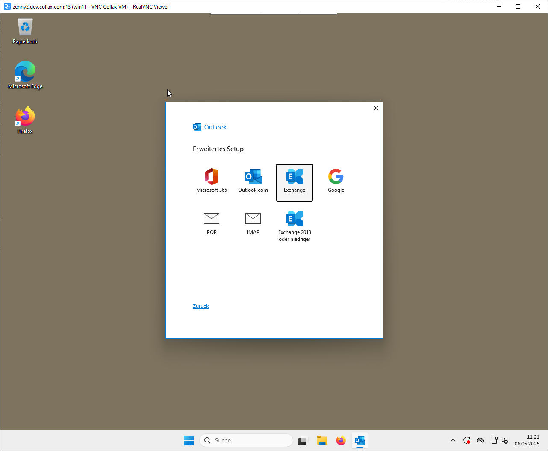Screen dimensions: 548x451
Task: Expand hidden system tray icons
Action: (x=453, y=440)
